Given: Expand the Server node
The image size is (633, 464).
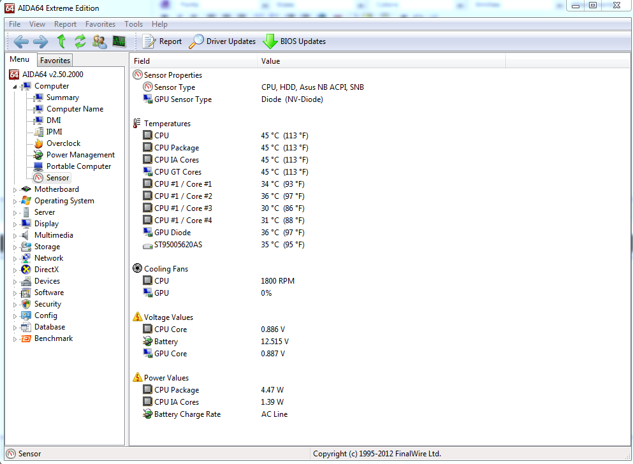Looking at the screenshot, I should pyautogui.click(x=15, y=213).
